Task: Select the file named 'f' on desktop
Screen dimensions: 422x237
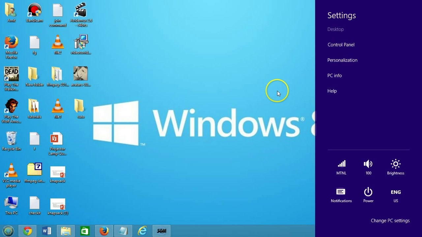Action: (x=35, y=141)
